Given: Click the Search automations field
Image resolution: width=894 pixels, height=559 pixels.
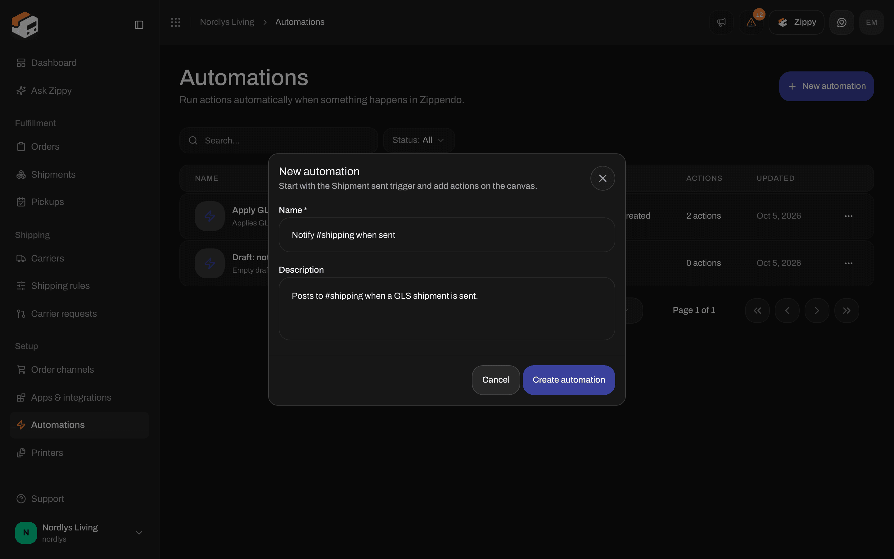Looking at the screenshot, I should point(278,140).
